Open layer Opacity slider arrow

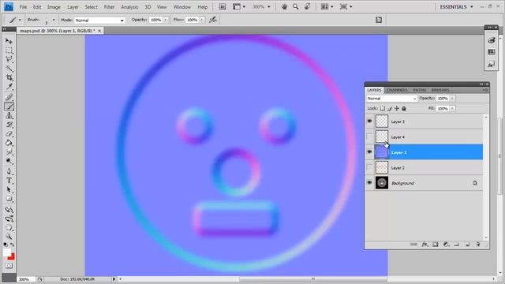452,99
